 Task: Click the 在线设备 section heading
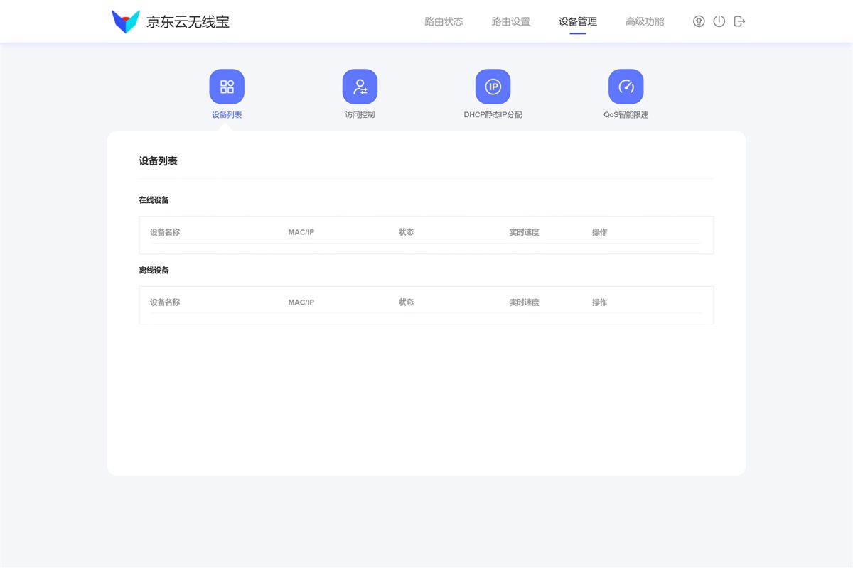point(154,200)
